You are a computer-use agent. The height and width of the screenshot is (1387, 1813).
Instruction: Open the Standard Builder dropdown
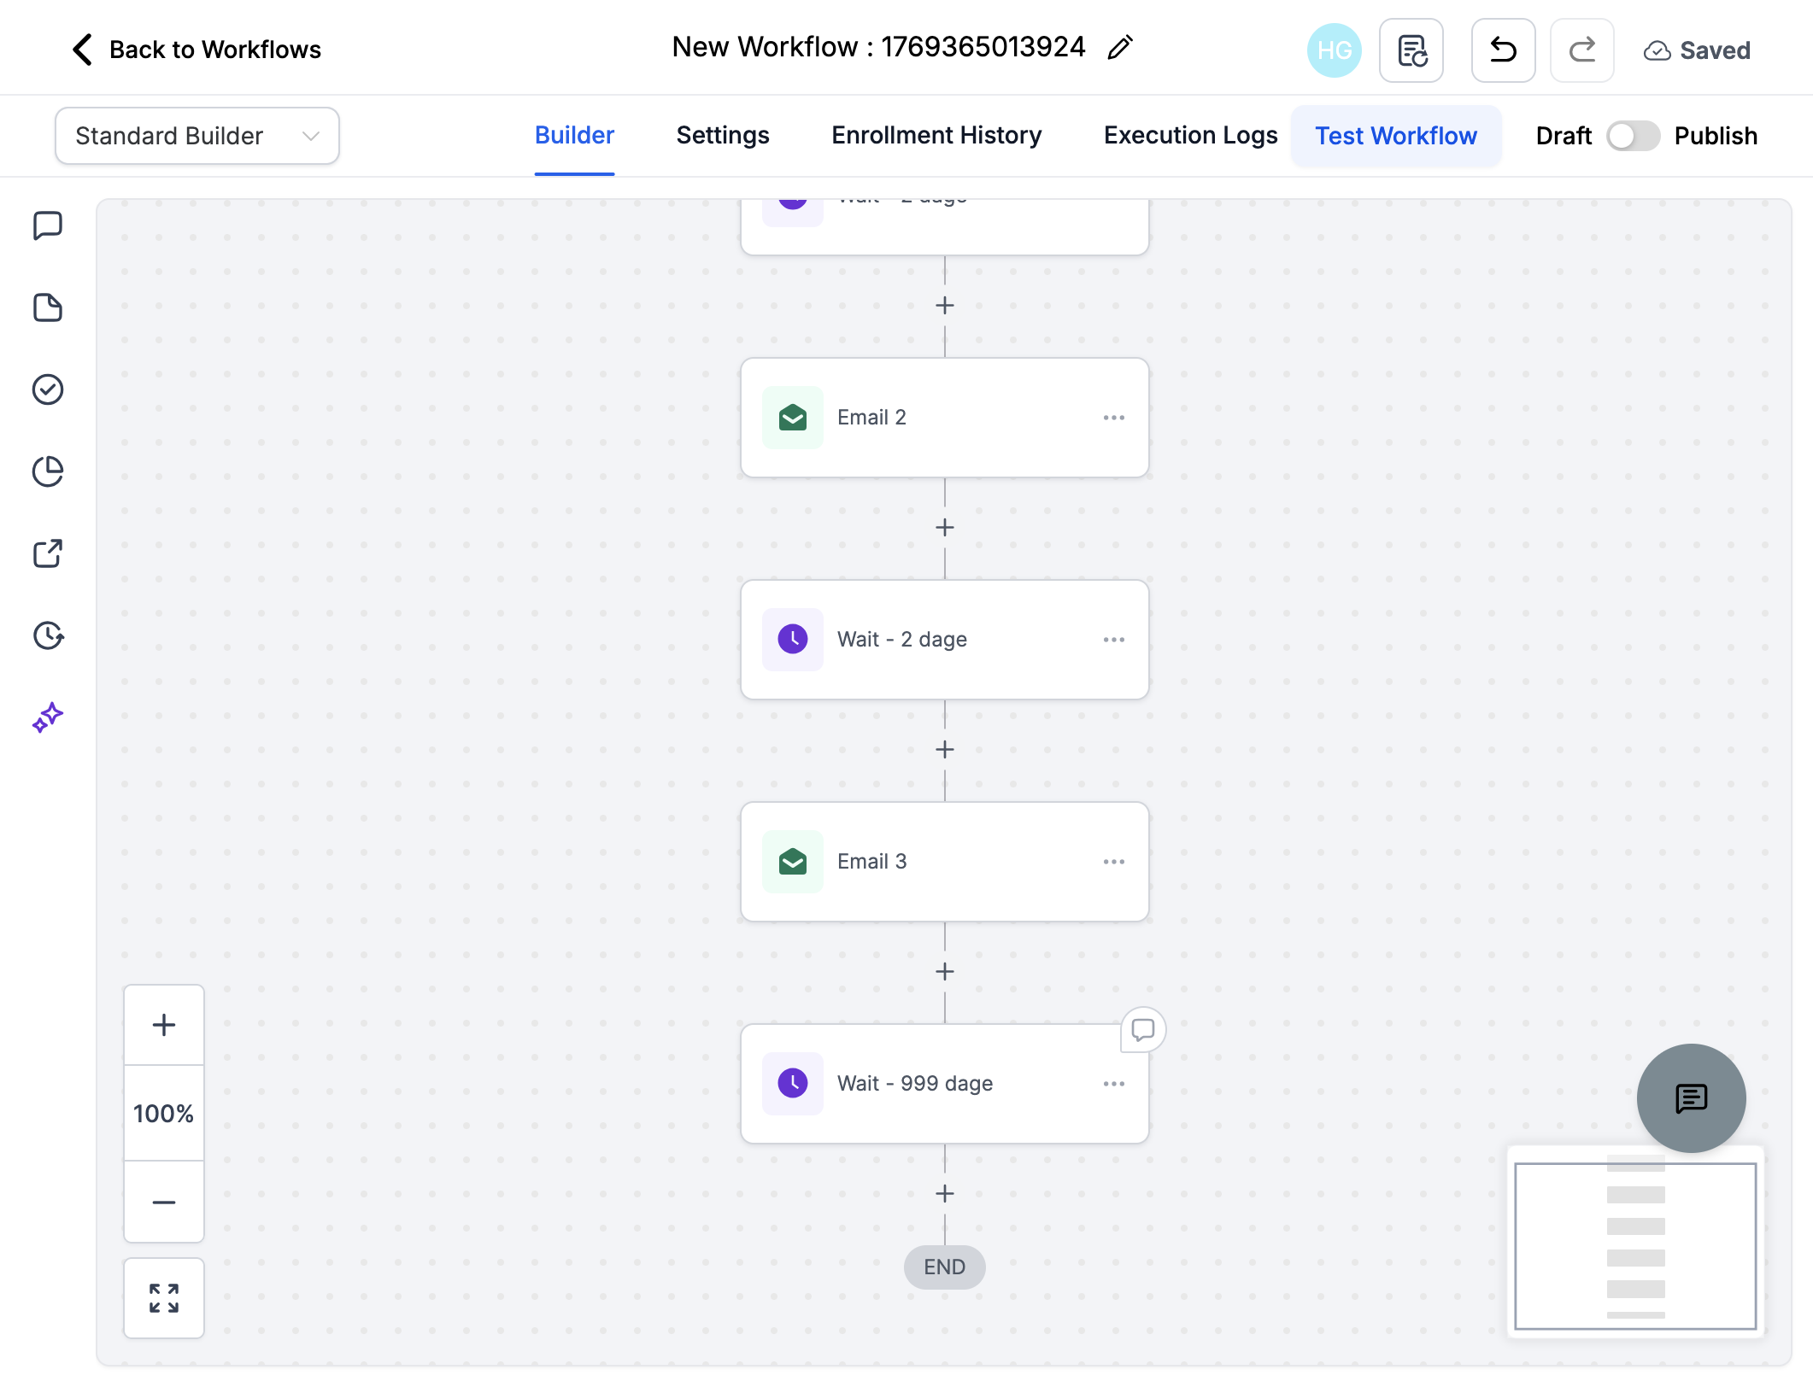pos(197,136)
